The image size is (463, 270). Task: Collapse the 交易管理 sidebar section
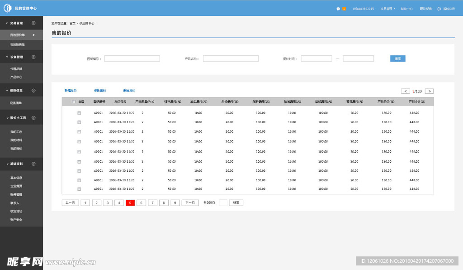click(6, 23)
